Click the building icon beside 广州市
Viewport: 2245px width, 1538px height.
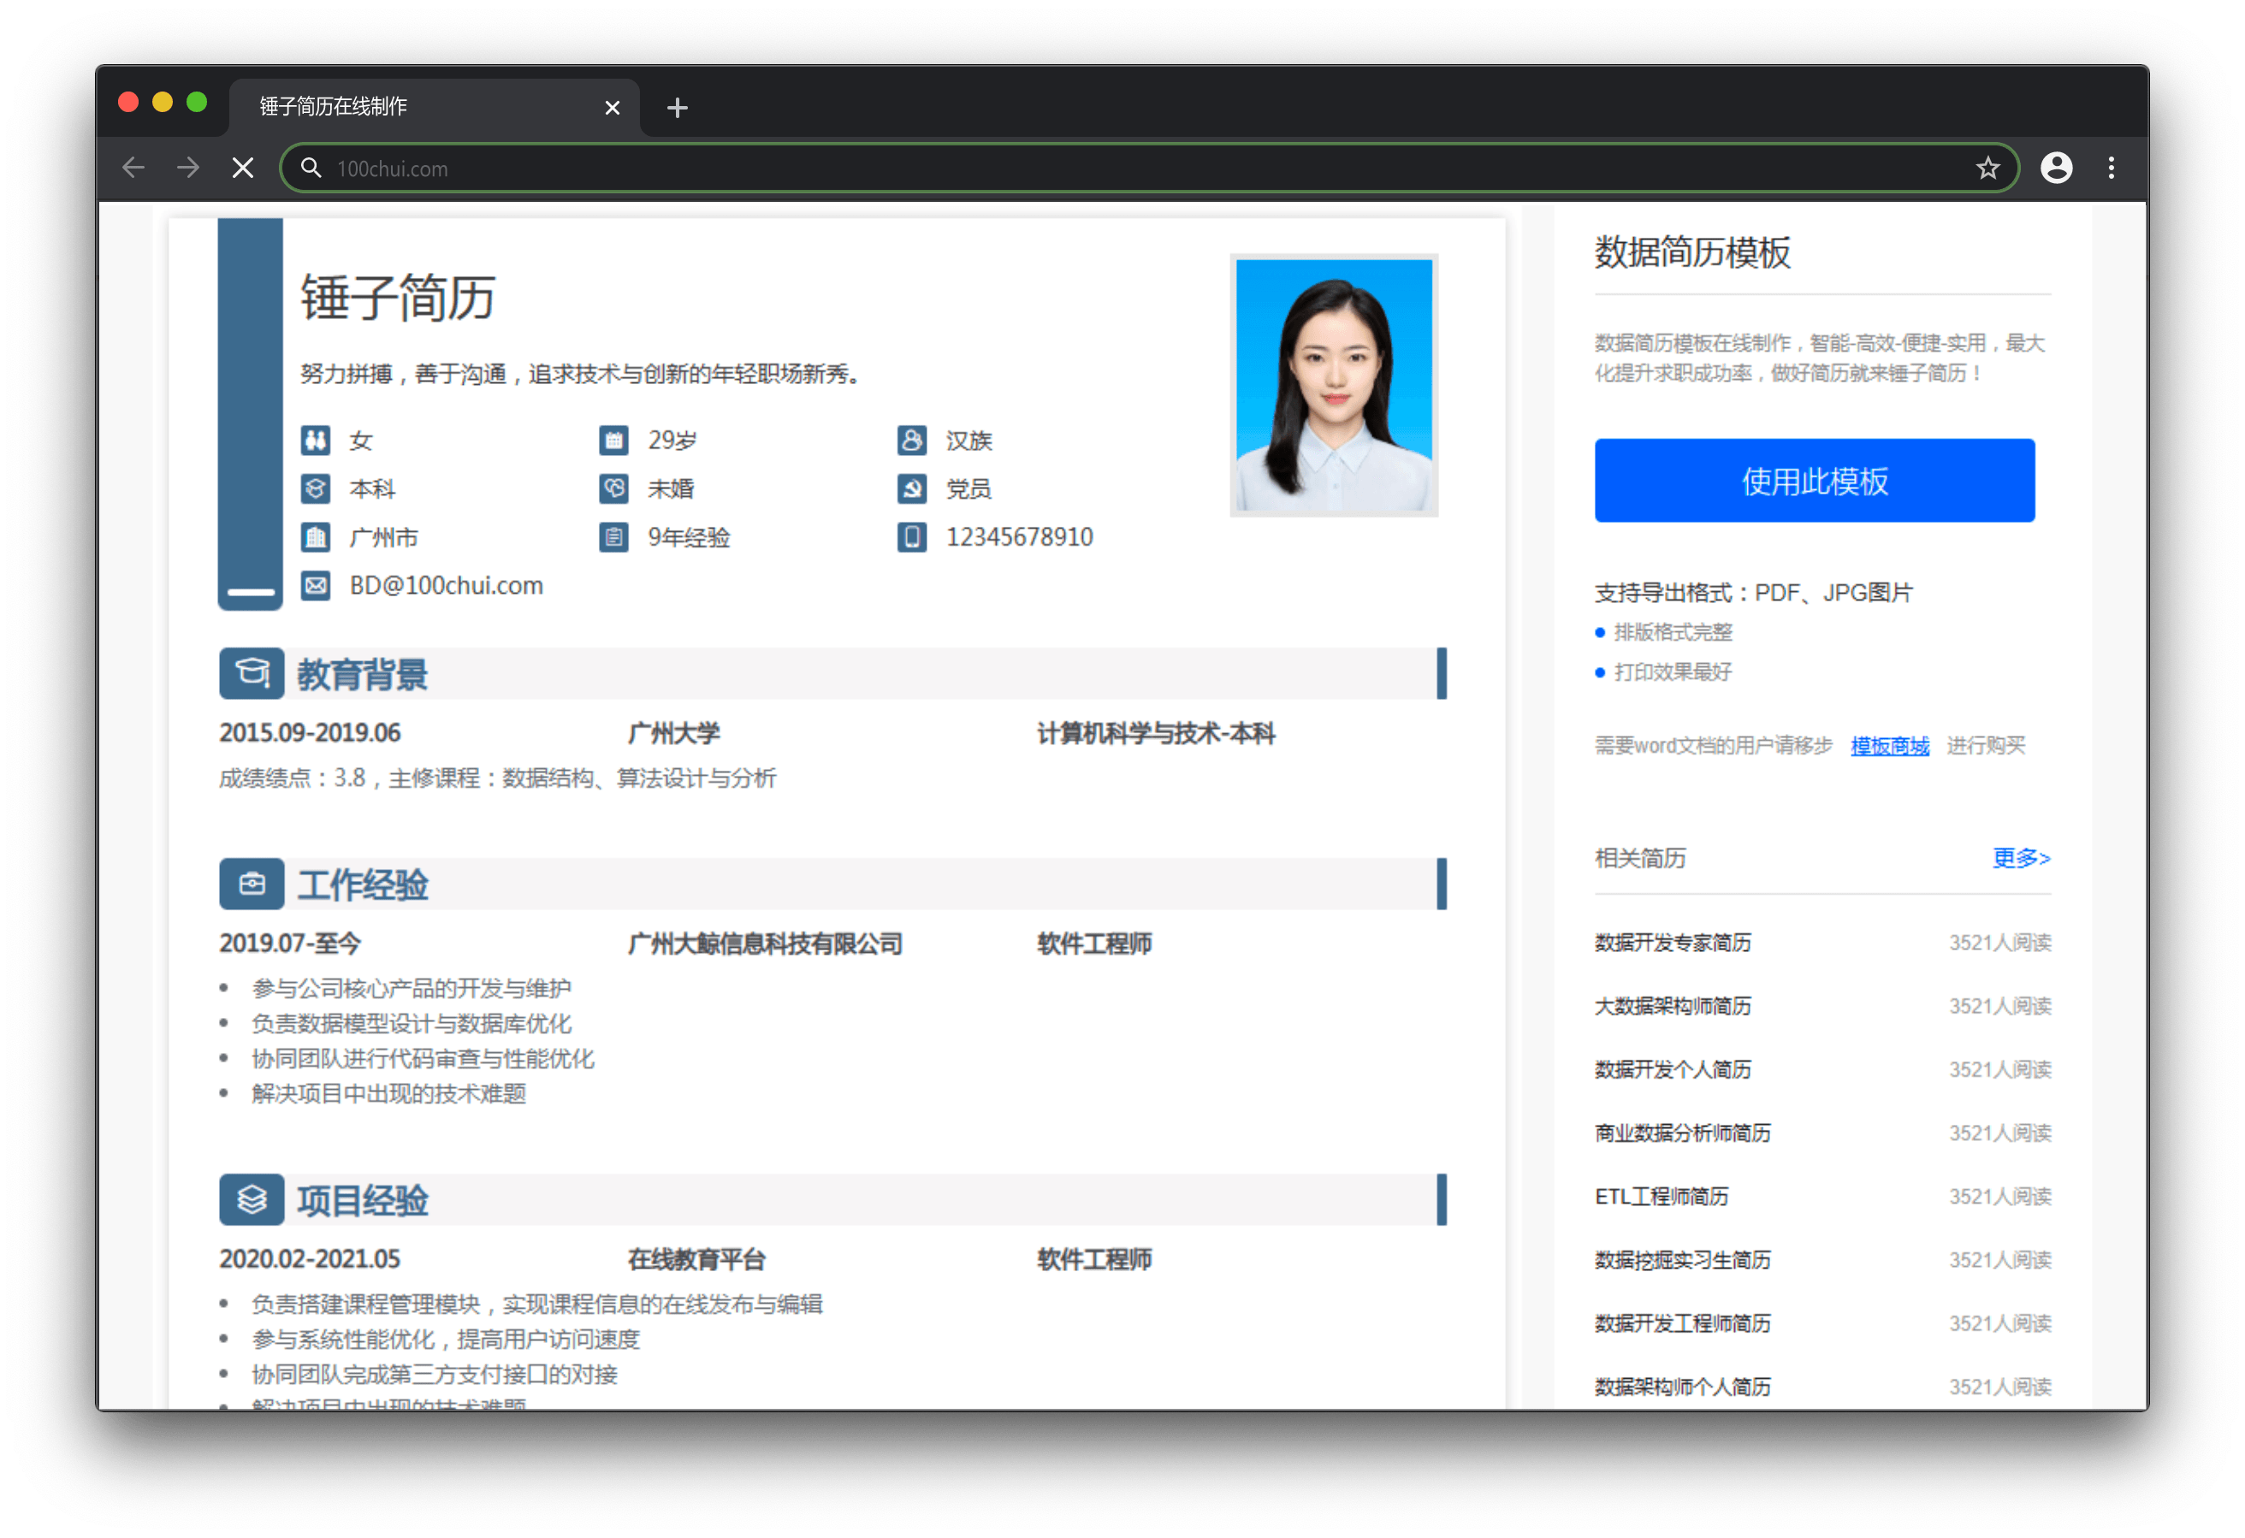click(315, 537)
